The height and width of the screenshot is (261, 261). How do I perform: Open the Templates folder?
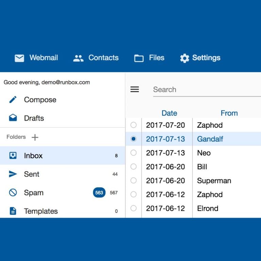63,211
